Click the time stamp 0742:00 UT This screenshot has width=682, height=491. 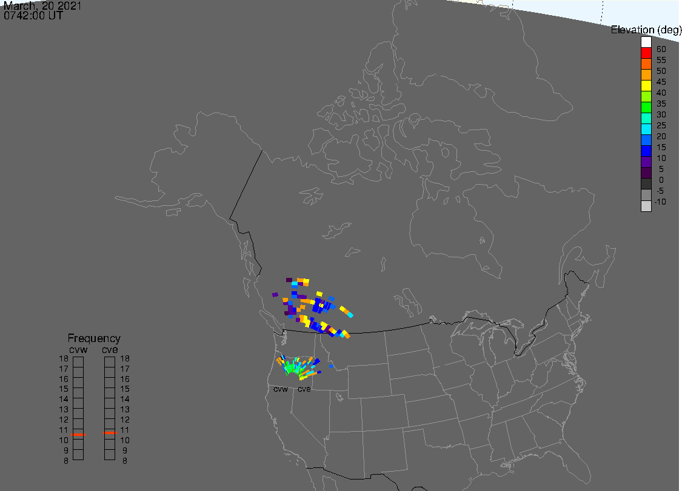coord(33,16)
